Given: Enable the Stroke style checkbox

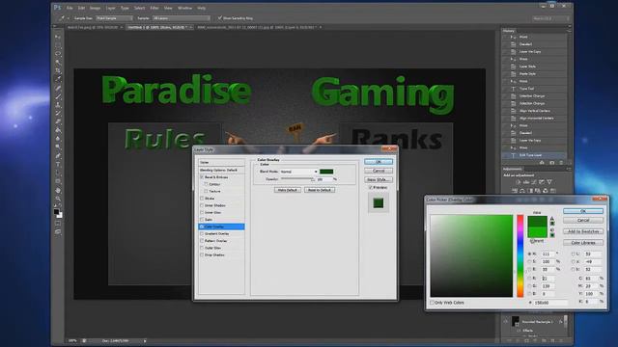Looking at the screenshot, I should [202, 199].
